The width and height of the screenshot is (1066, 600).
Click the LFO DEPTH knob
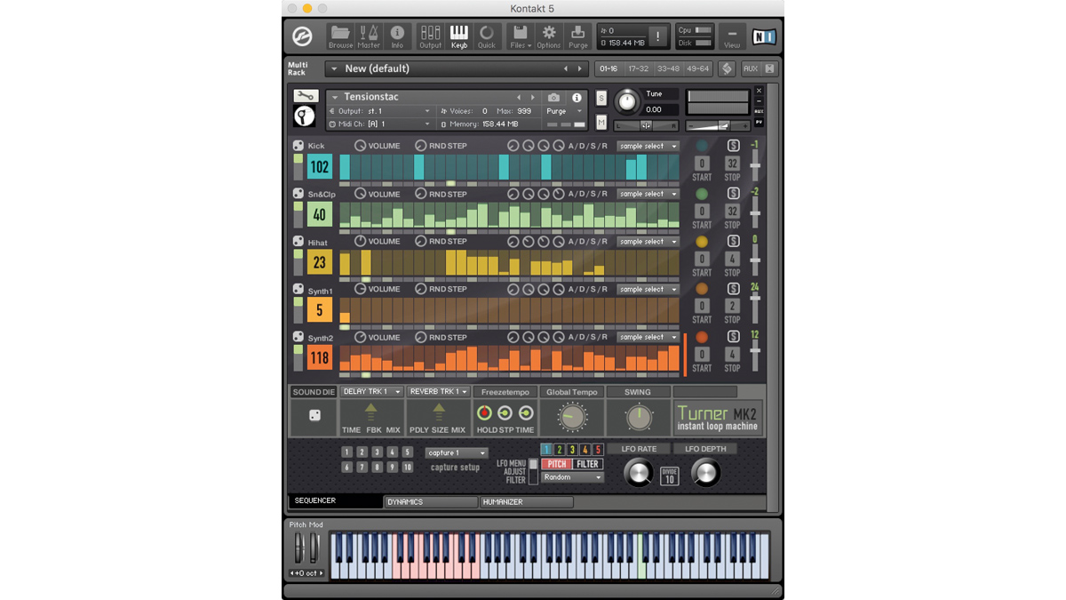(x=705, y=473)
